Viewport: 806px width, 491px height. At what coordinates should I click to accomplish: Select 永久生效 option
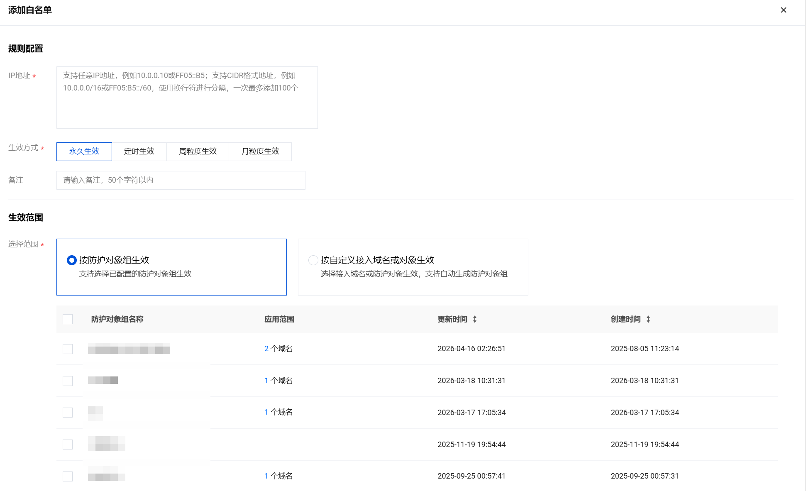[x=84, y=151]
